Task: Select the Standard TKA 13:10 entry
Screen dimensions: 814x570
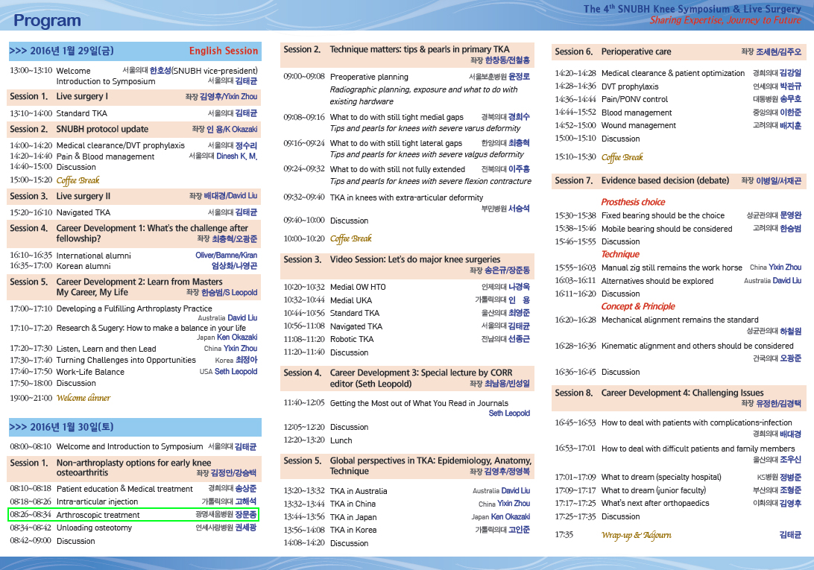Action: (133, 113)
